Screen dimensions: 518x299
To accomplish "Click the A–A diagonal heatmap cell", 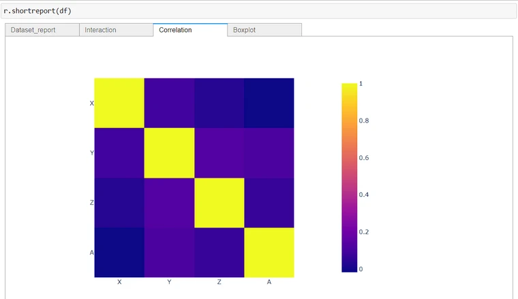I will tap(269, 252).
